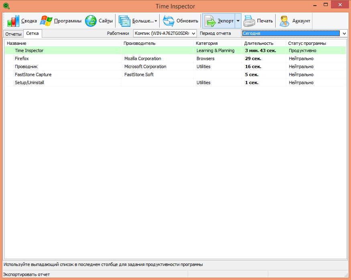Click the Microsoft Corporation manufacturer cell

tap(145, 66)
